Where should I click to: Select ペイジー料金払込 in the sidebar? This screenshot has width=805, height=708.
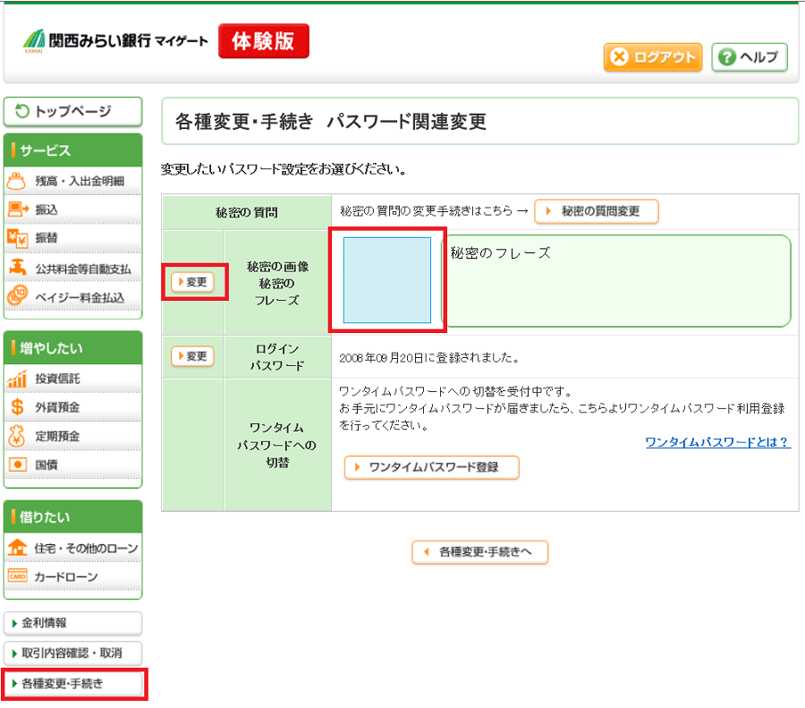coord(73,296)
